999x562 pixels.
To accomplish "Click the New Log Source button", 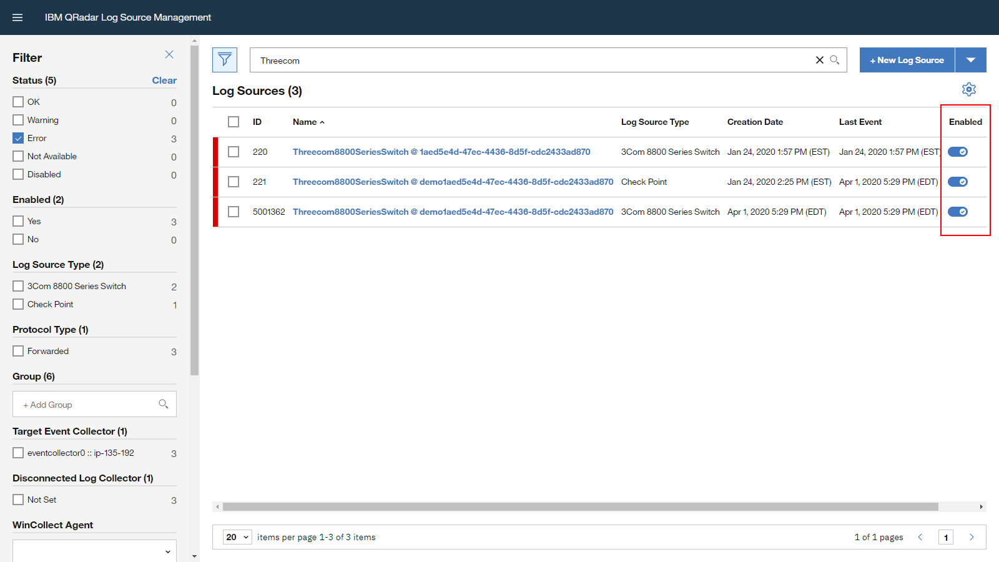I will coord(907,60).
